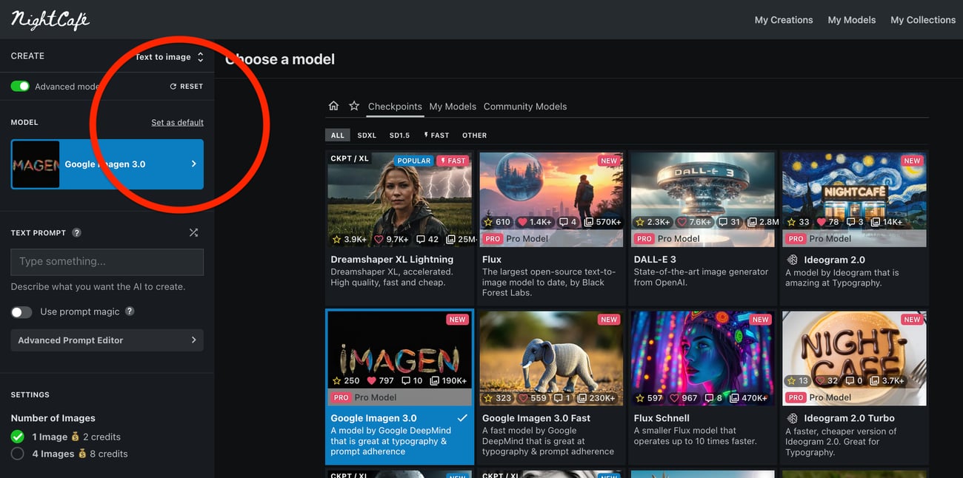963x478 pixels.
Task: Open My Creations in top navigation
Action: click(784, 20)
